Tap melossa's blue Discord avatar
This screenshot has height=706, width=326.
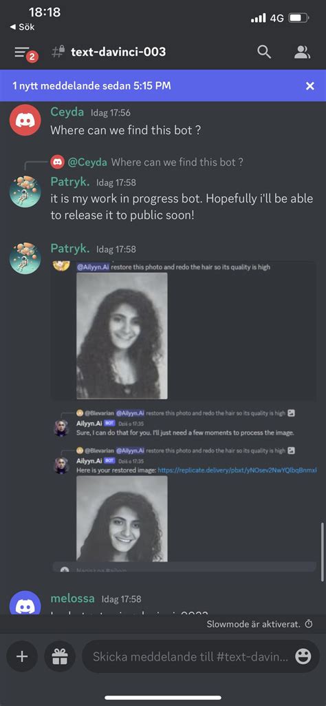[x=25, y=603]
